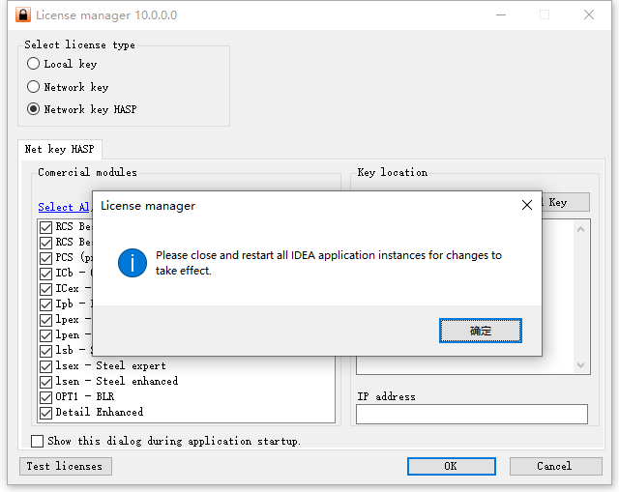Screen dimensions: 619x492
Task: Click the key location list scroll up arrow
Action: click(x=580, y=229)
